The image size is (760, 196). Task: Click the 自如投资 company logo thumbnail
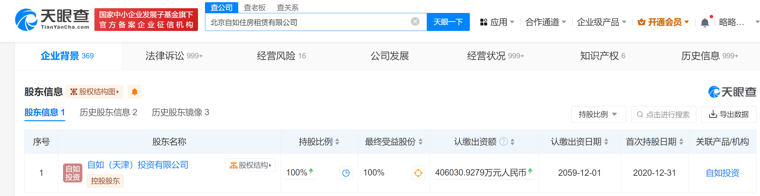[x=73, y=173]
